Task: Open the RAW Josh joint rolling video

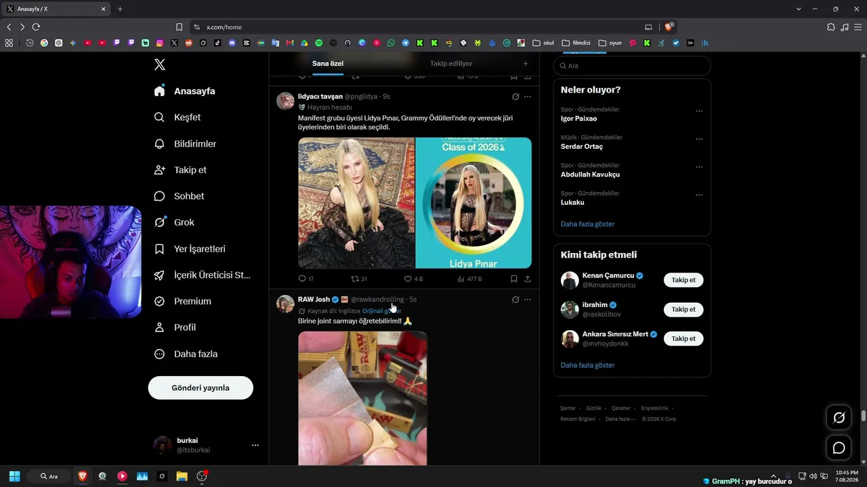Action: tap(363, 398)
